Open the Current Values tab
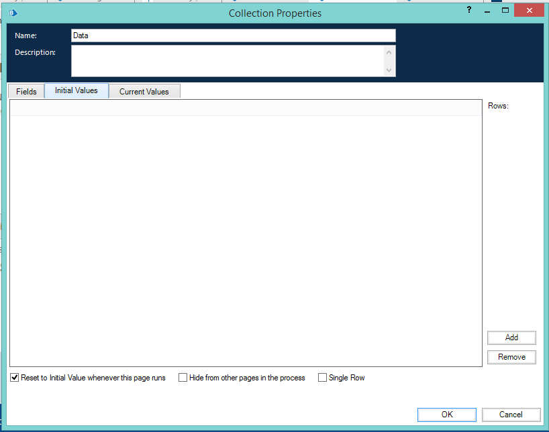549x432 pixels. click(x=144, y=92)
